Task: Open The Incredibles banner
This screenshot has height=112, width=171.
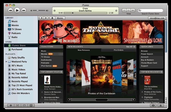Action: pyautogui.click(x=60, y=32)
